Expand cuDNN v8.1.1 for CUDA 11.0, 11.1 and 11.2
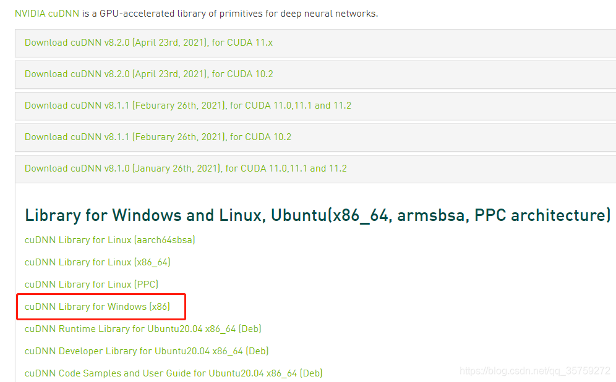The image size is (616, 382). tap(187, 106)
